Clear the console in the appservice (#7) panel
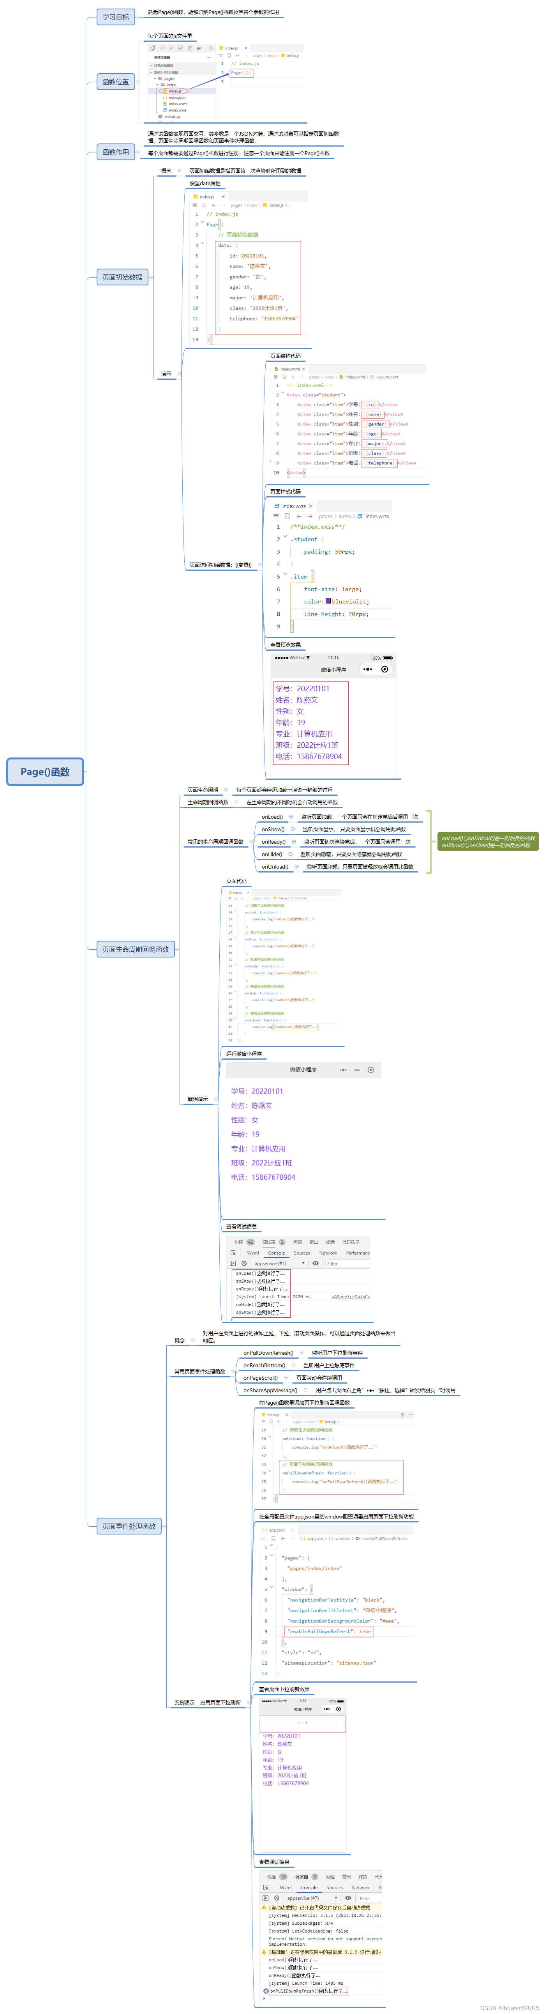The width and height of the screenshot is (545, 2014). 277,1898
